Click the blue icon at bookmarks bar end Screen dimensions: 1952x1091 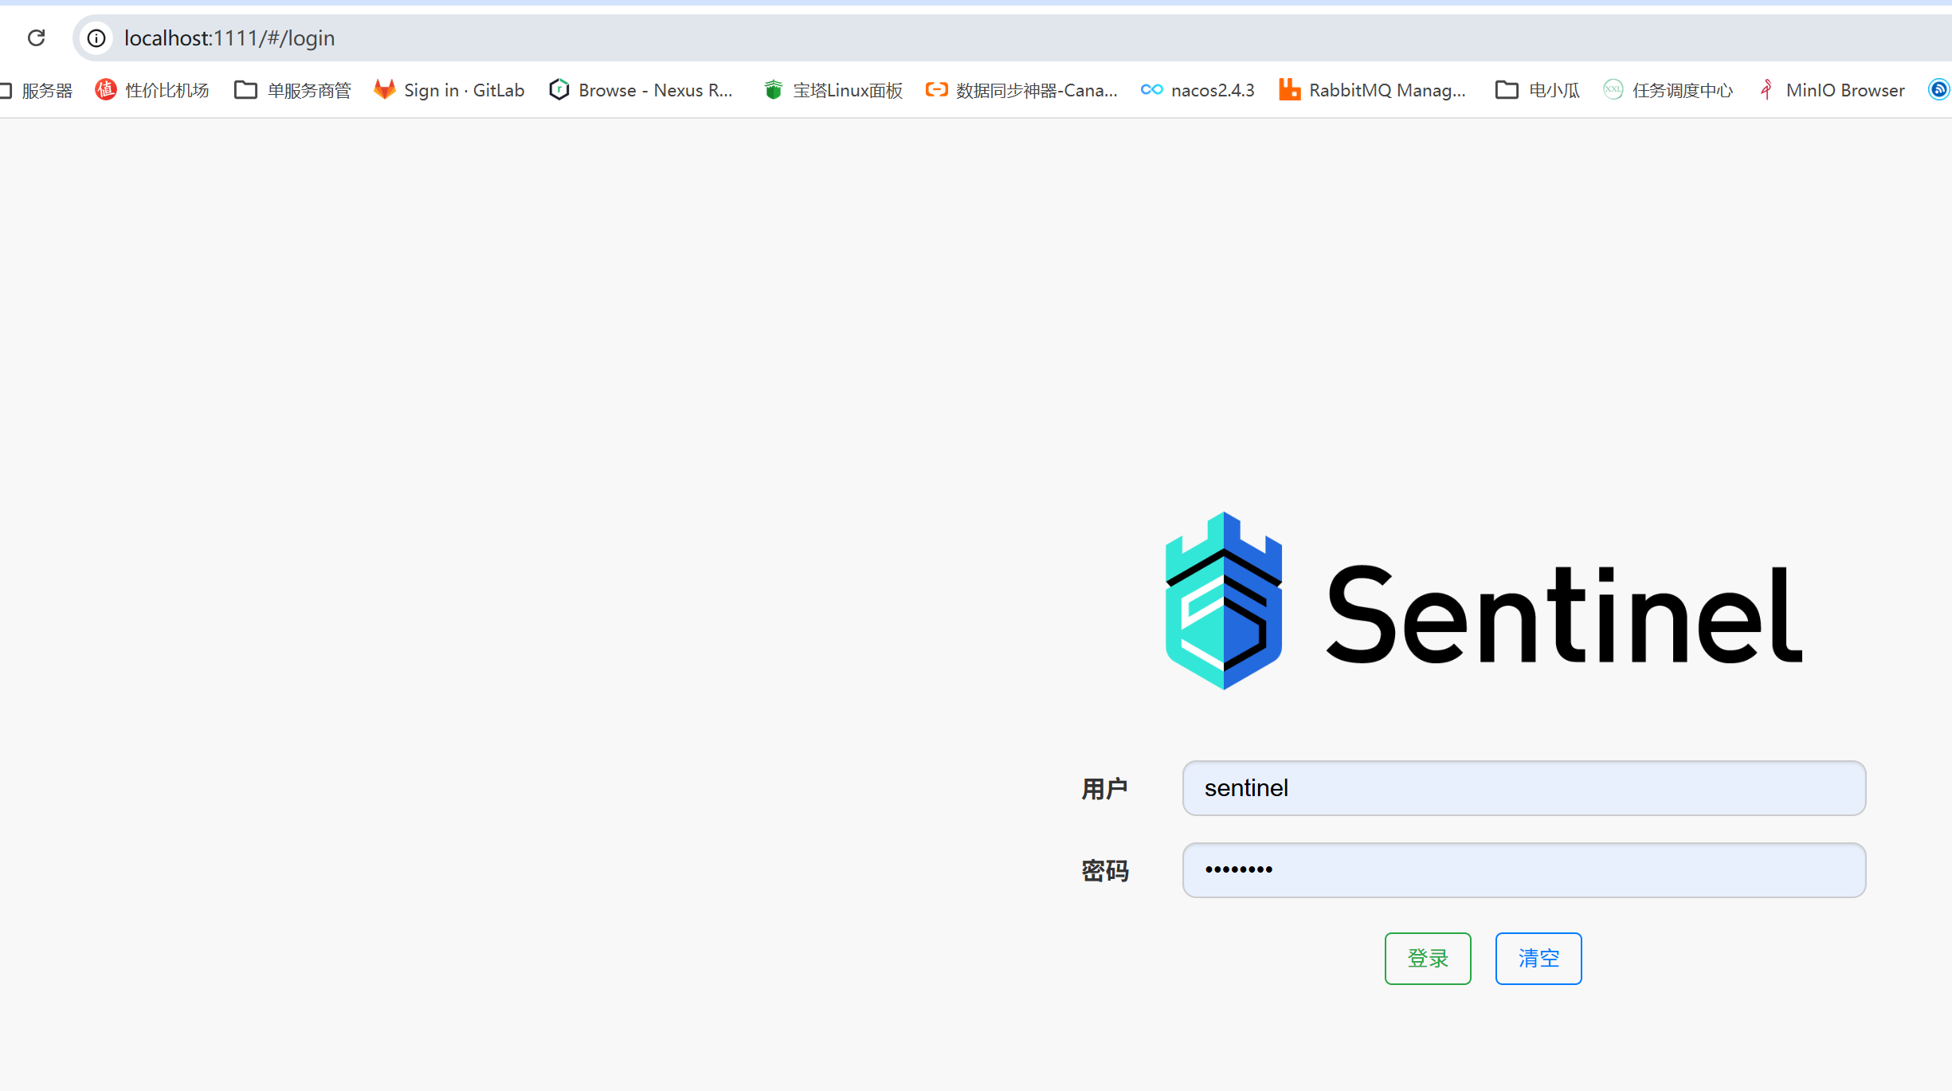point(1938,90)
